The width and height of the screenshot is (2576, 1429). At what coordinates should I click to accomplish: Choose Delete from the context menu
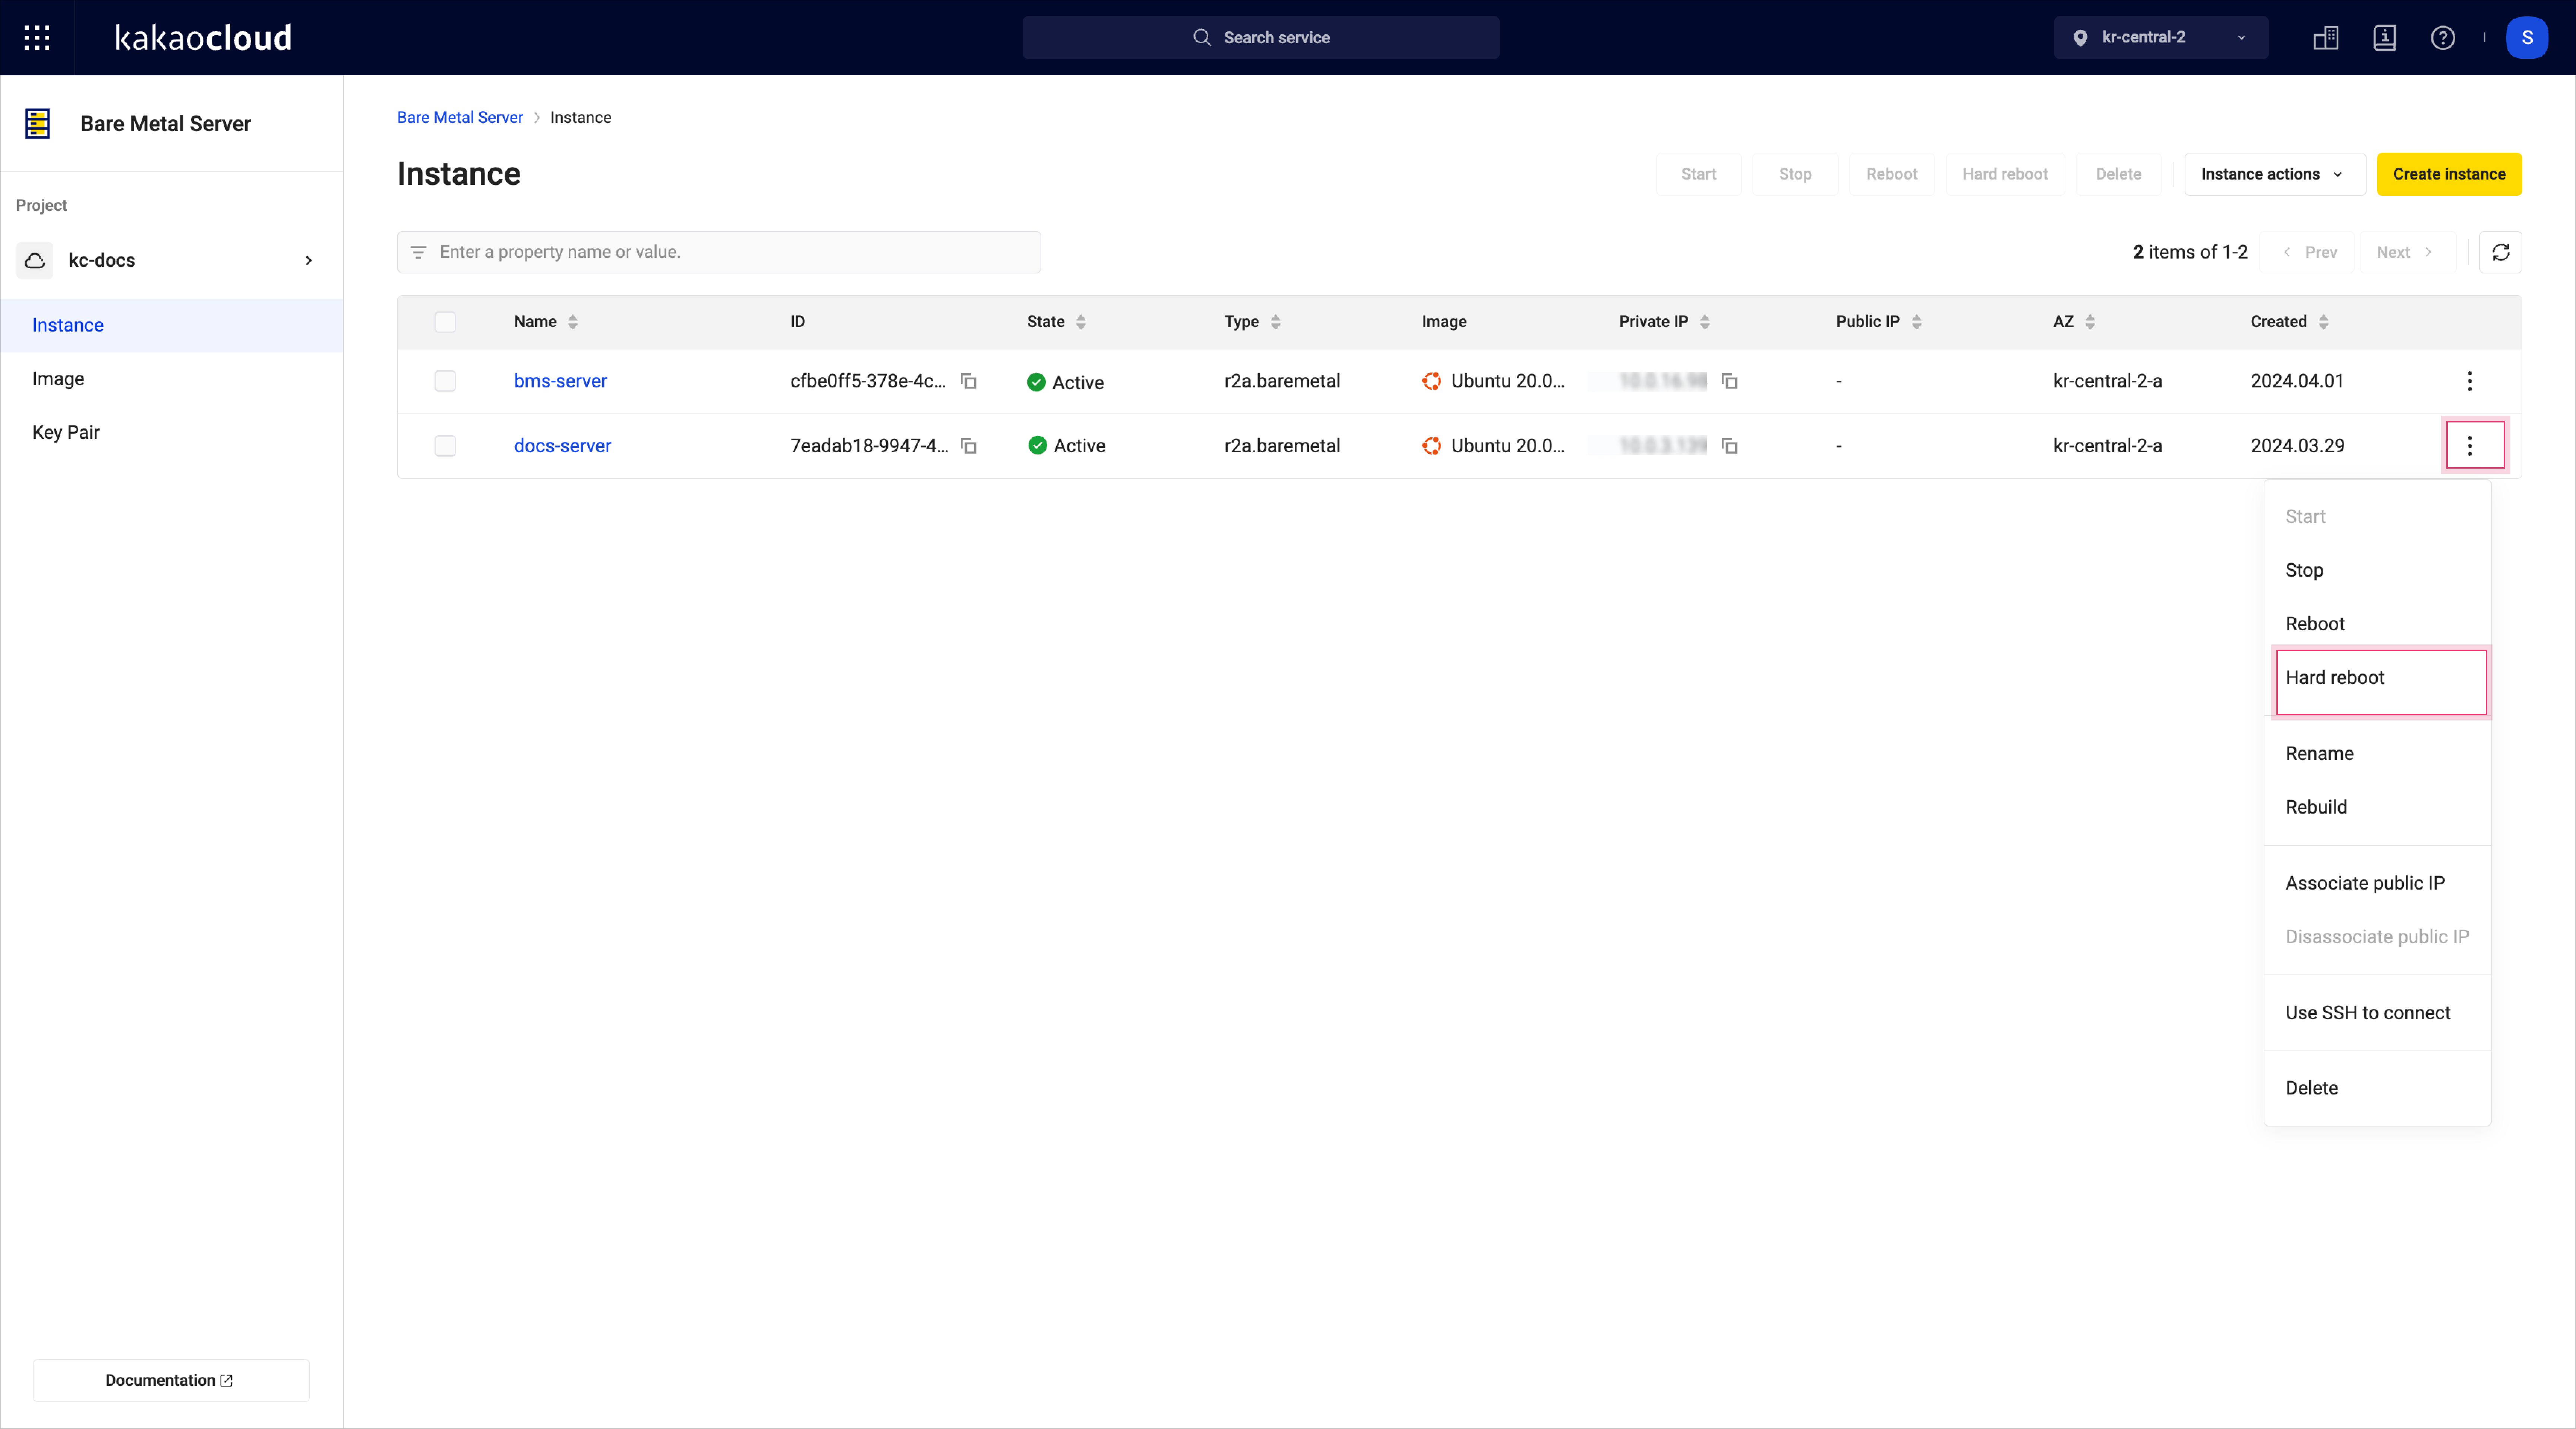(x=2377, y=1087)
